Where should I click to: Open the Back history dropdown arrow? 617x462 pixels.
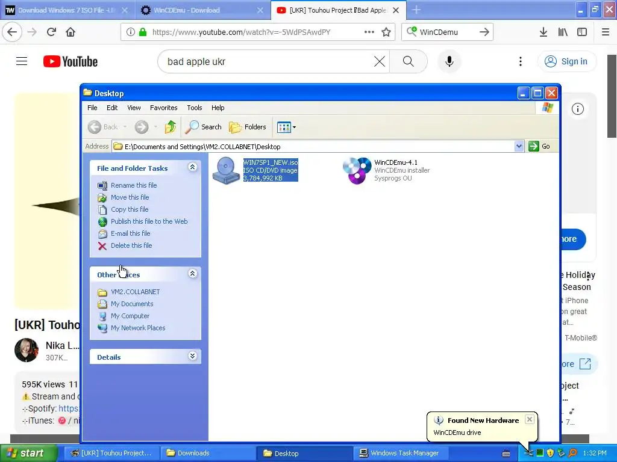125,127
